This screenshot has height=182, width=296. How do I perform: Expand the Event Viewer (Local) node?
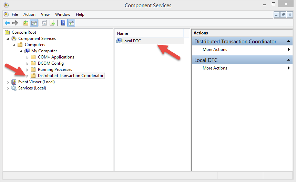(x=8, y=82)
